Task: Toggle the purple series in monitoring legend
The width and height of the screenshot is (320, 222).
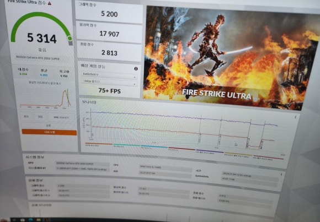Action: pos(210,151)
